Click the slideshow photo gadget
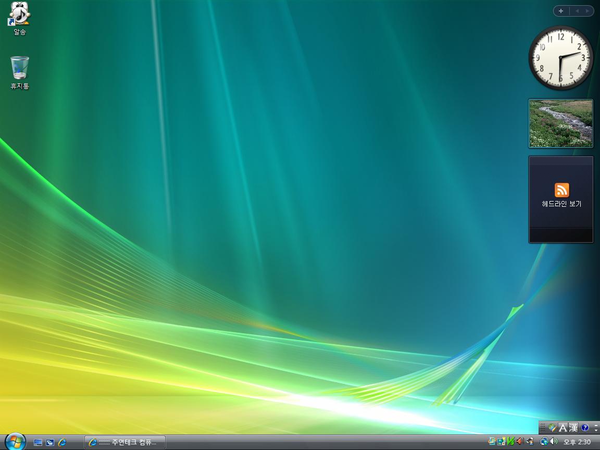This screenshot has width=600, height=450. tap(560, 123)
